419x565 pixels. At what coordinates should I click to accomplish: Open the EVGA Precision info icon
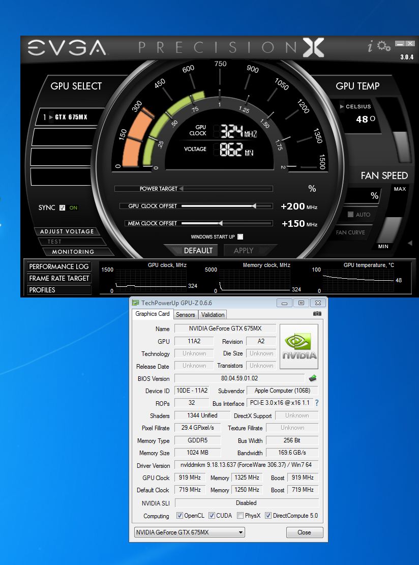tap(370, 46)
